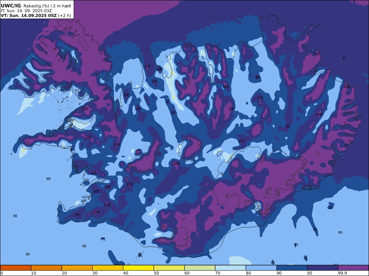Image resolution: width=369 pixels, height=276 pixels.
Task: Select the 50–60 pale yellow legend swatch
Action: tap(169, 268)
